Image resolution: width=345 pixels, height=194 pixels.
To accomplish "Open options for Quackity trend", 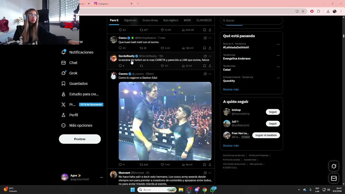I will pos(278,78).
